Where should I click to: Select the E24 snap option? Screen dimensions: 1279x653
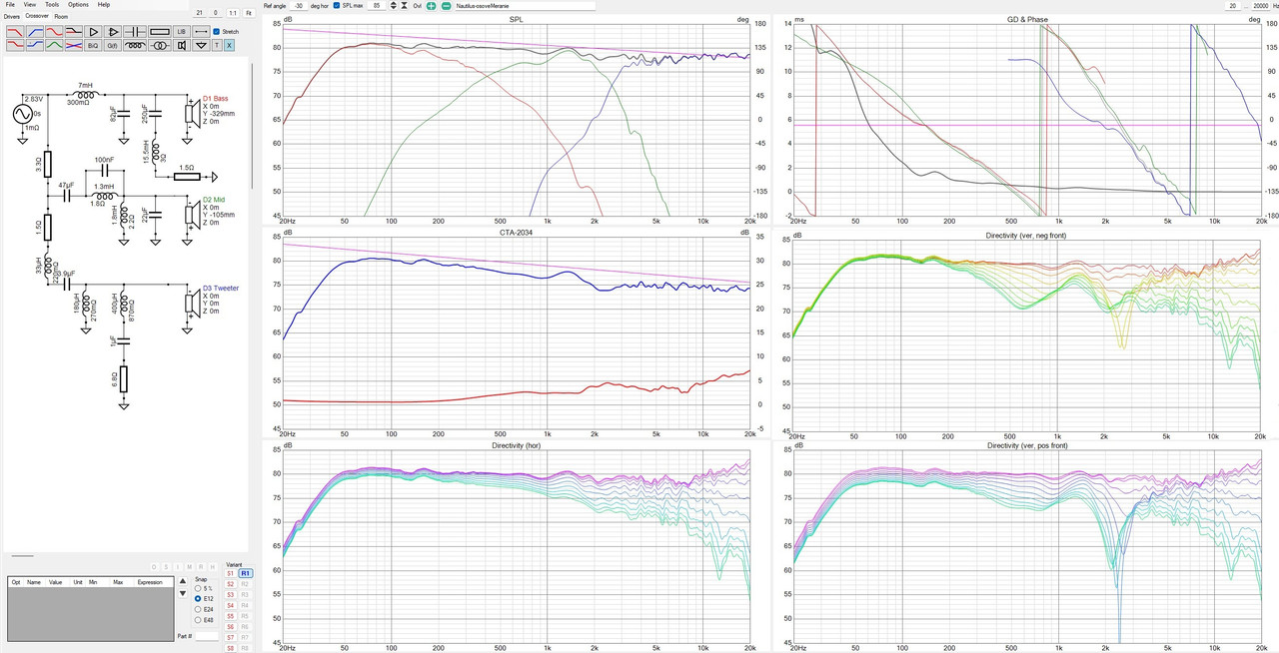198,609
